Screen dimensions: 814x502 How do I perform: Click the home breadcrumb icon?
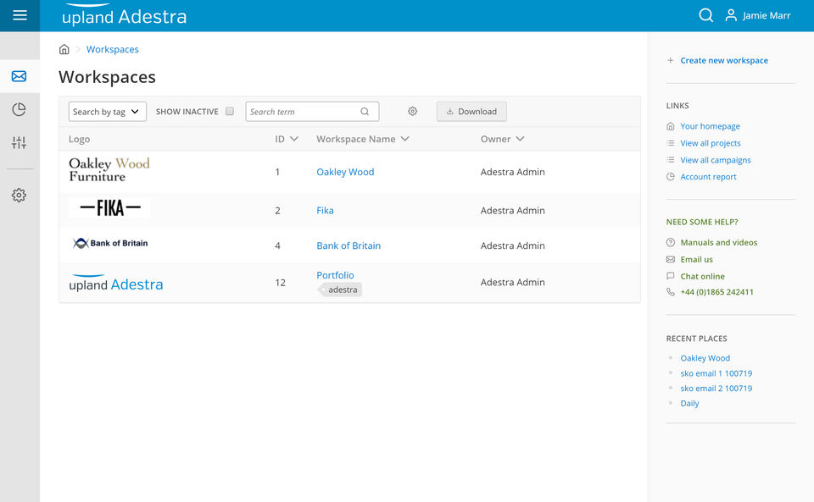[64, 49]
